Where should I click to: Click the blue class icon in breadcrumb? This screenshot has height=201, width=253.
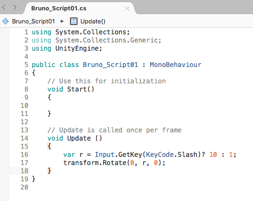(x=5, y=21)
